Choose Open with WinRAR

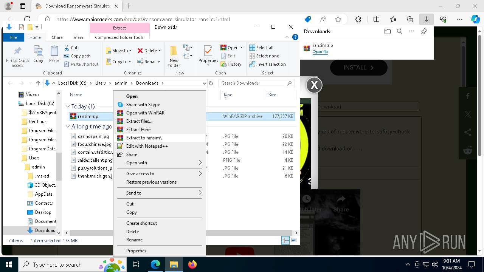(159, 113)
